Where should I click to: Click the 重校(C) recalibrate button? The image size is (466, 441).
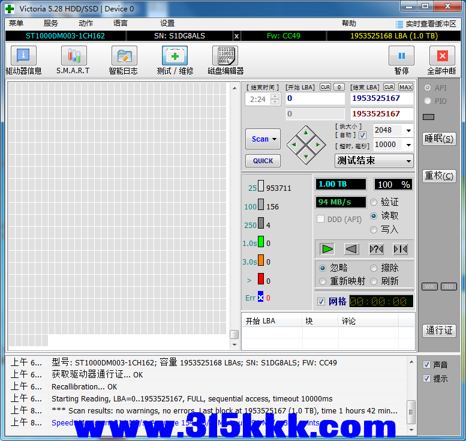[439, 176]
